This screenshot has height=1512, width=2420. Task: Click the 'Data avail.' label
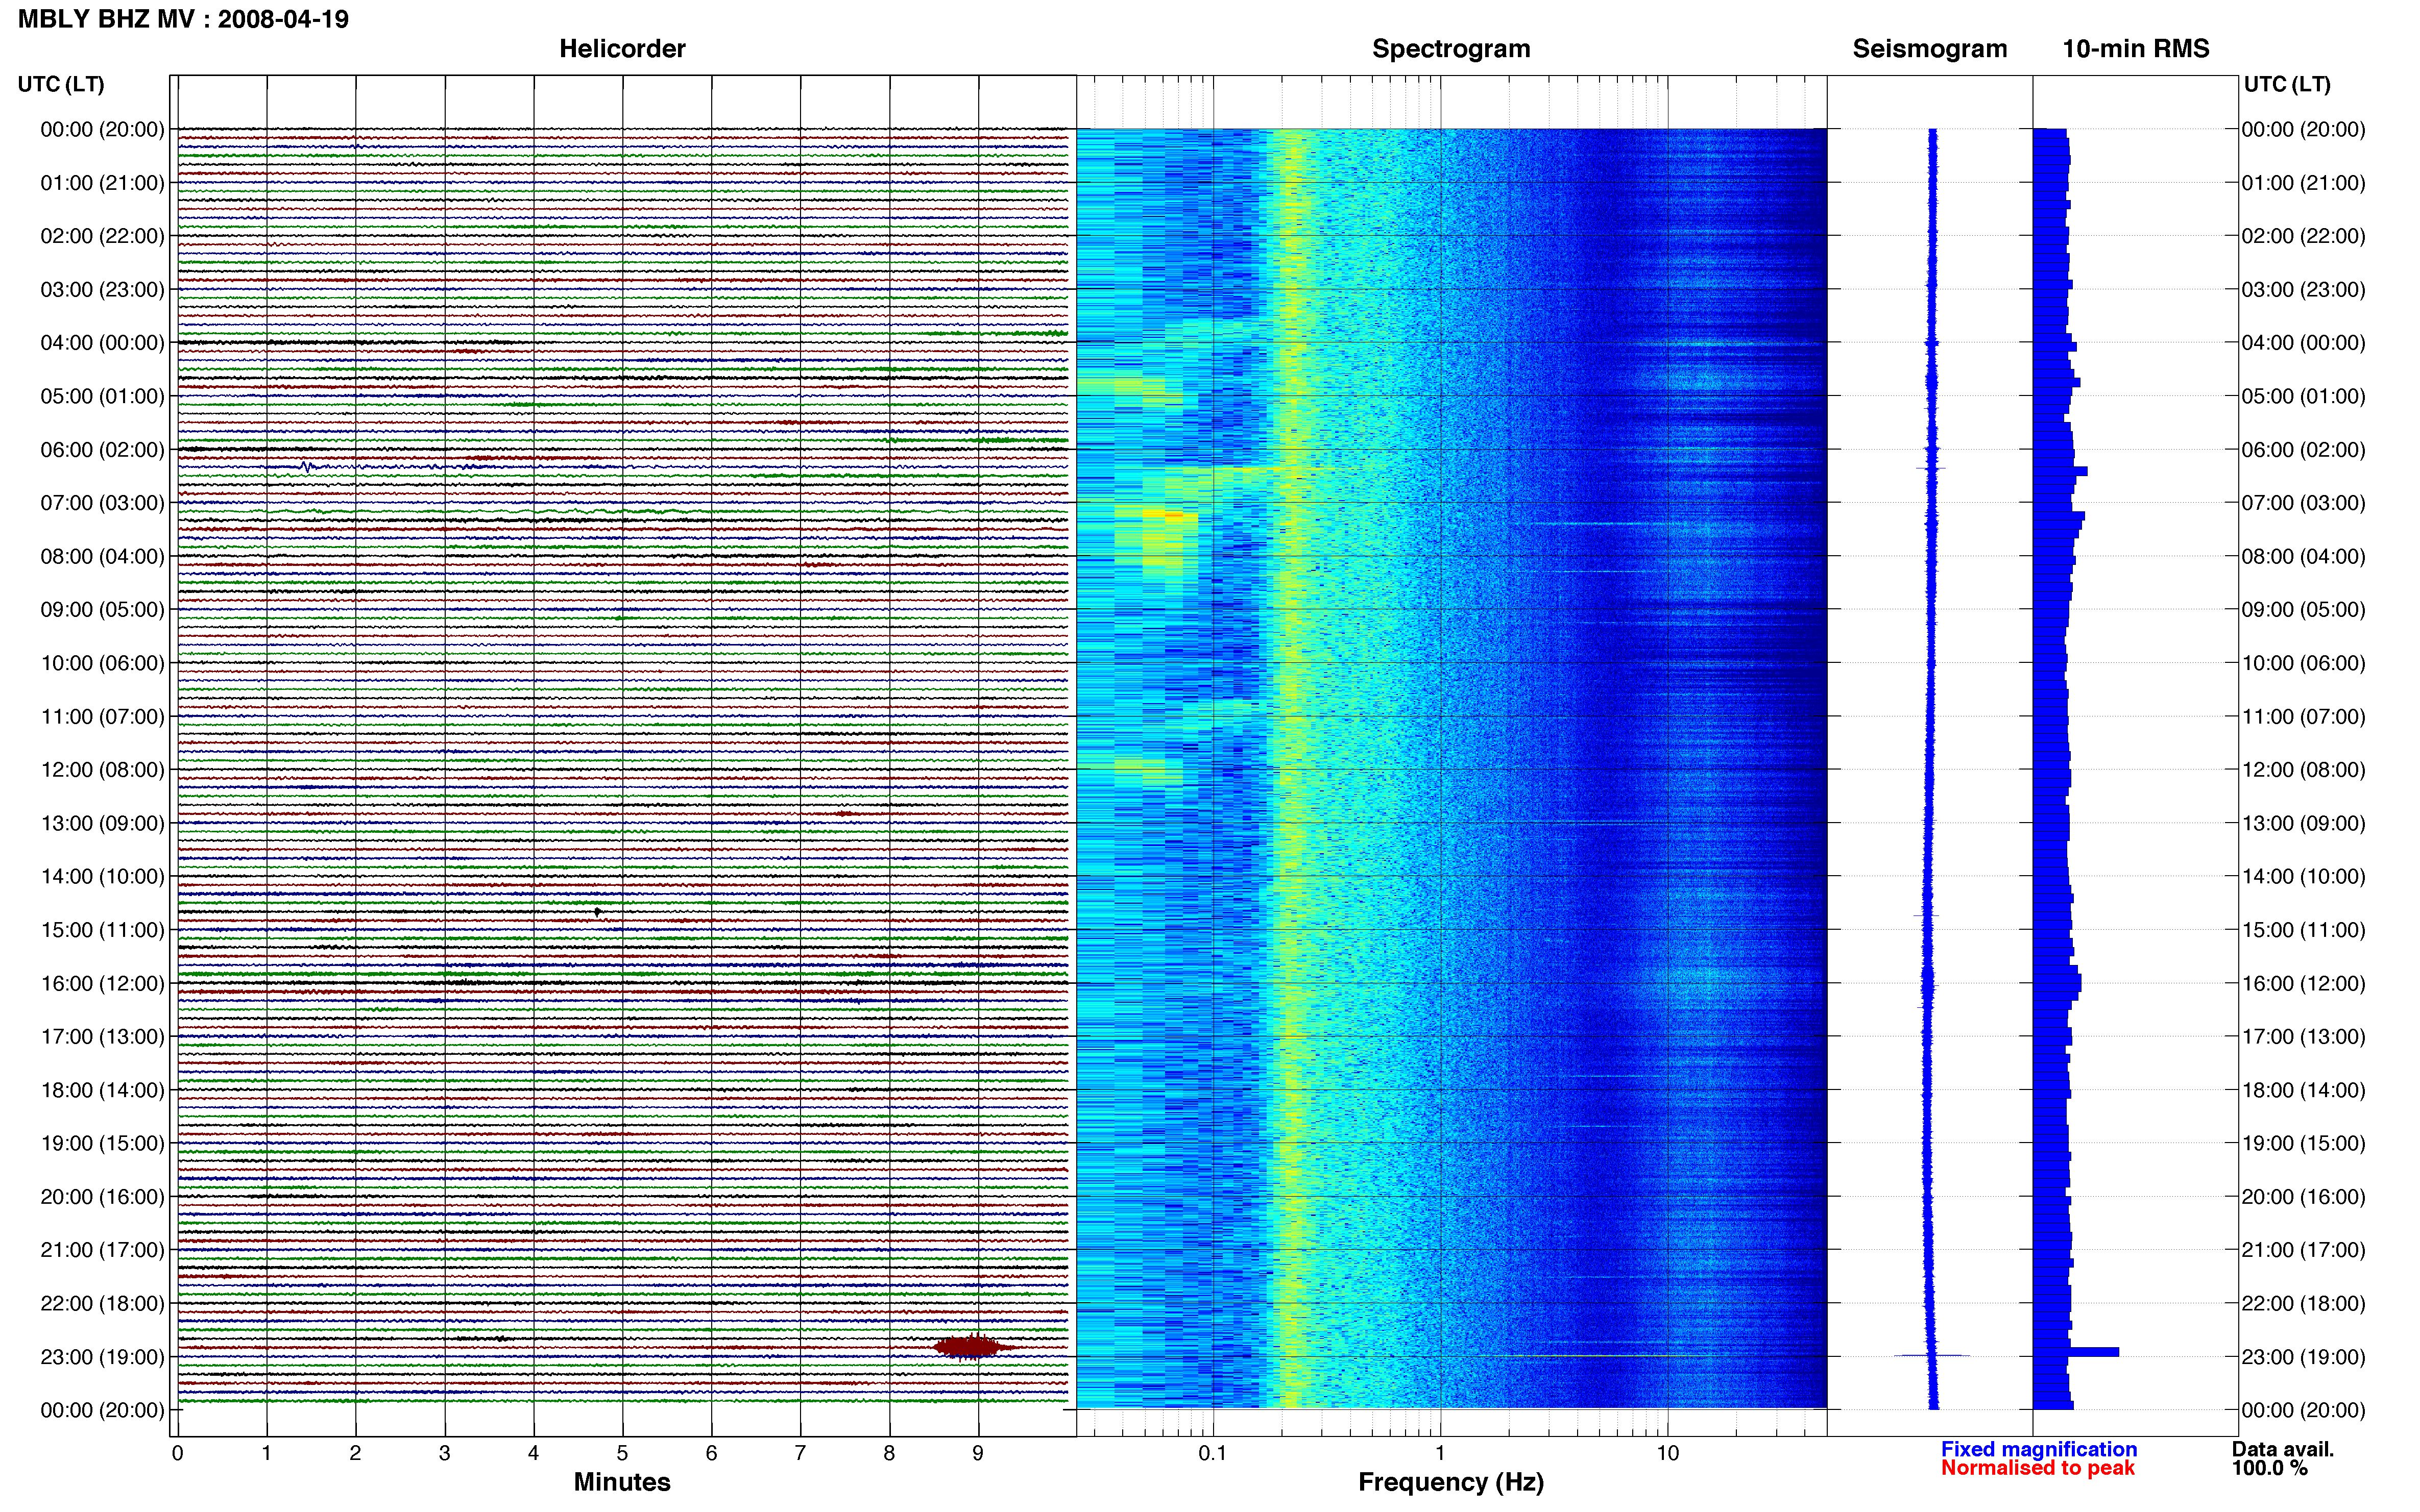(x=2283, y=1449)
